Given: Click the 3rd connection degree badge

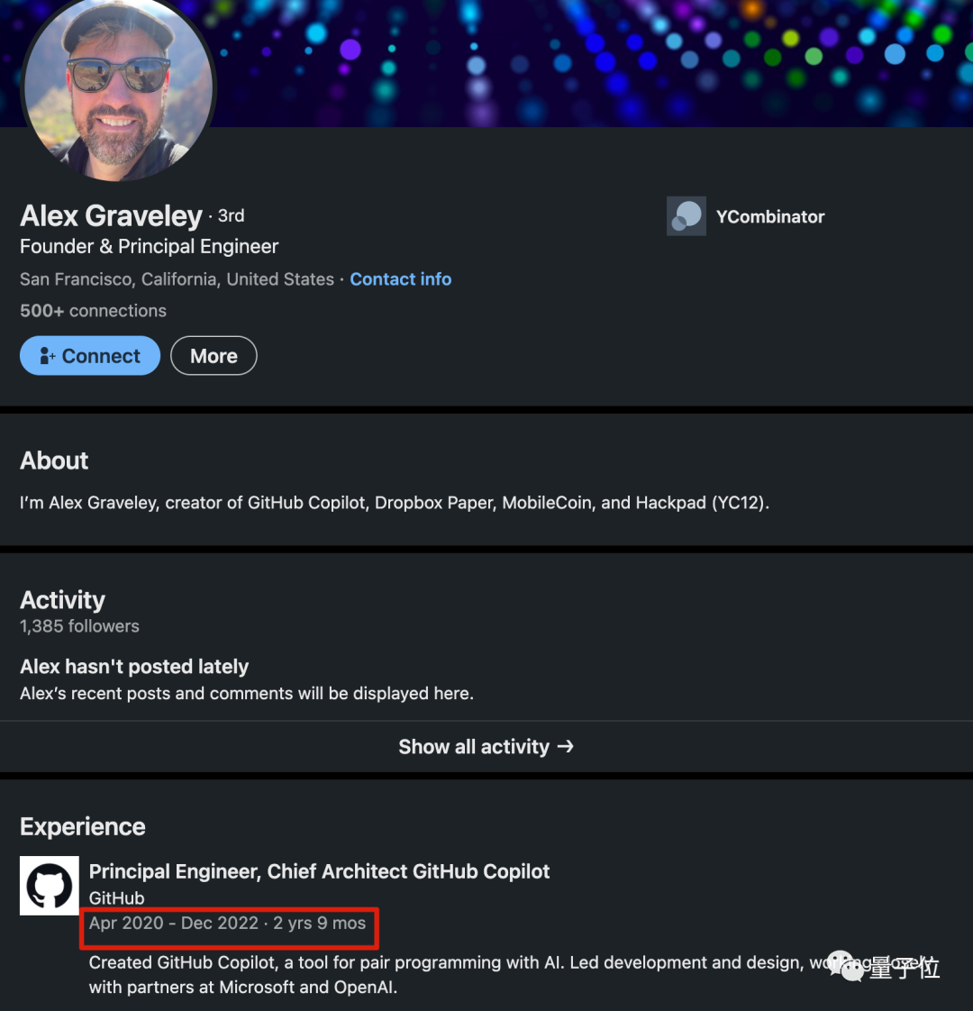Looking at the screenshot, I should pos(231,215).
